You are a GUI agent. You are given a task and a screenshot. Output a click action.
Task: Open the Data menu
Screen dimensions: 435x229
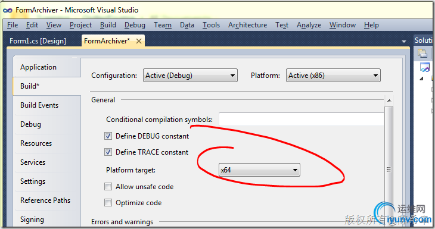187,25
